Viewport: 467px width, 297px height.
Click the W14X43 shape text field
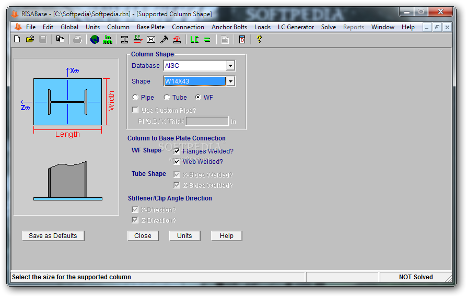coord(195,81)
